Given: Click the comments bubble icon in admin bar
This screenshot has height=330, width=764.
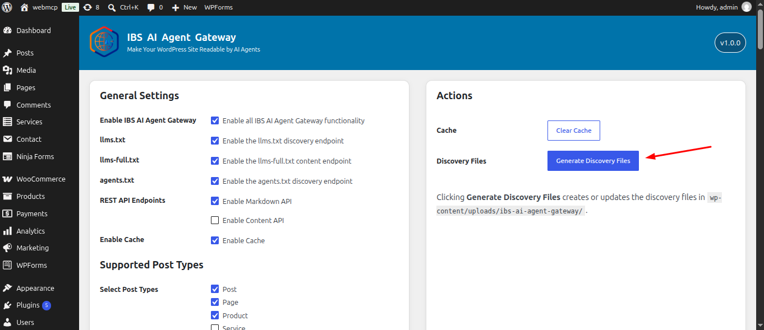Looking at the screenshot, I should 151,7.
